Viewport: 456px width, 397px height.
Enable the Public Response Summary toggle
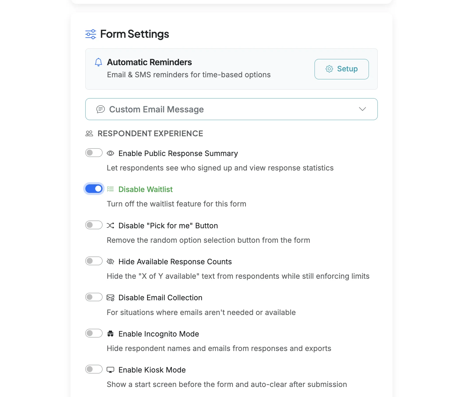(94, 152)
